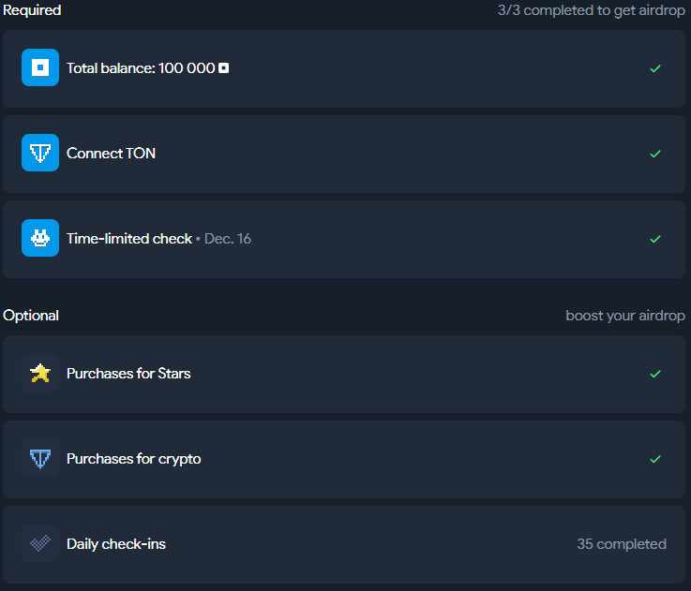Click the Dec. 16 date label
Image resolution: width=691 pixels, height=591 pixels.
(x=228, y=239)
